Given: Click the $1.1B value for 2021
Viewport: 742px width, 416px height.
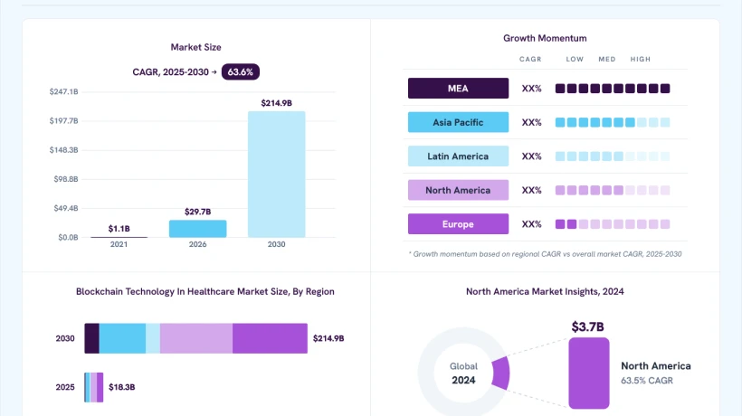Looking at the screenshot, I should pos(119,229).
